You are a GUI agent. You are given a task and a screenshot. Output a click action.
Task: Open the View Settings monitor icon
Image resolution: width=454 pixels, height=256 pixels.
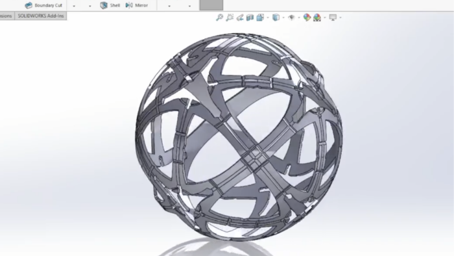[333, 18]
